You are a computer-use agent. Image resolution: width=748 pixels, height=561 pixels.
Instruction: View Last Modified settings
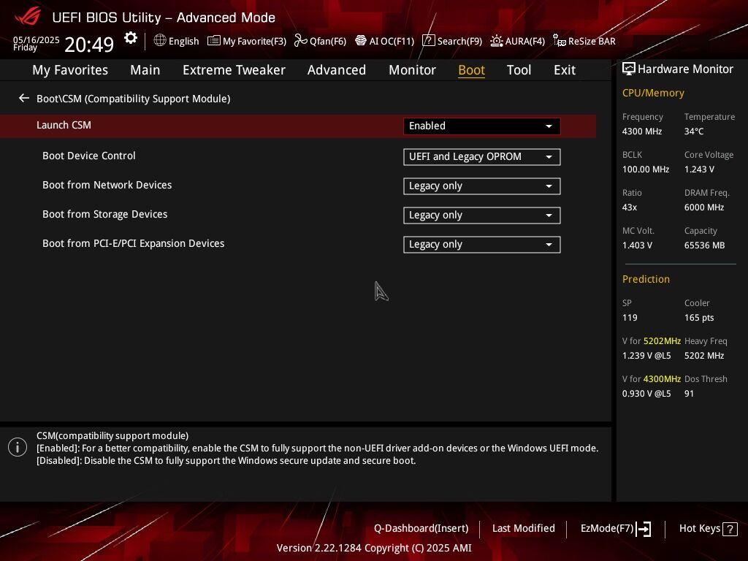[523, 528]
